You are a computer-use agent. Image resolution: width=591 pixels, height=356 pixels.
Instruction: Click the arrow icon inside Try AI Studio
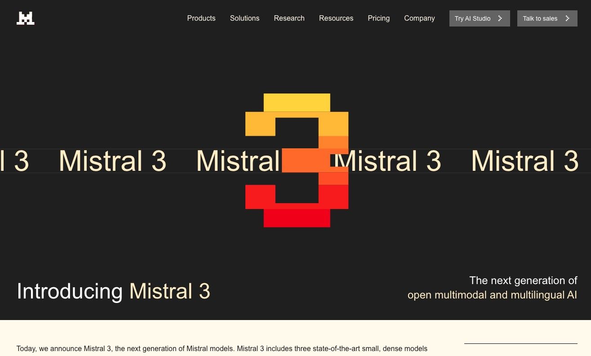(500, 18)
